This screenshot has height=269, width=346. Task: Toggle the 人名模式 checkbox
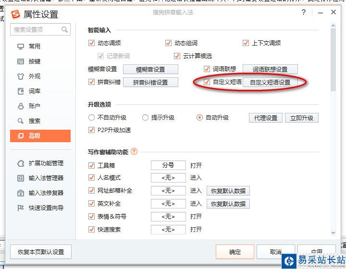coord(92,178)
